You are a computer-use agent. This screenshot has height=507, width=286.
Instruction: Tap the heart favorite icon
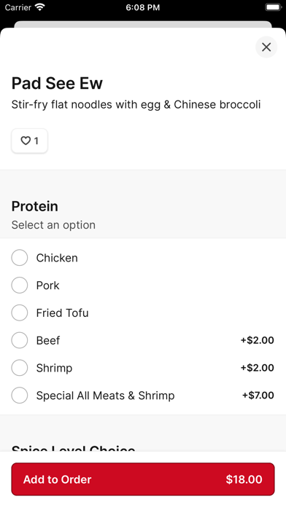(26, 141)
